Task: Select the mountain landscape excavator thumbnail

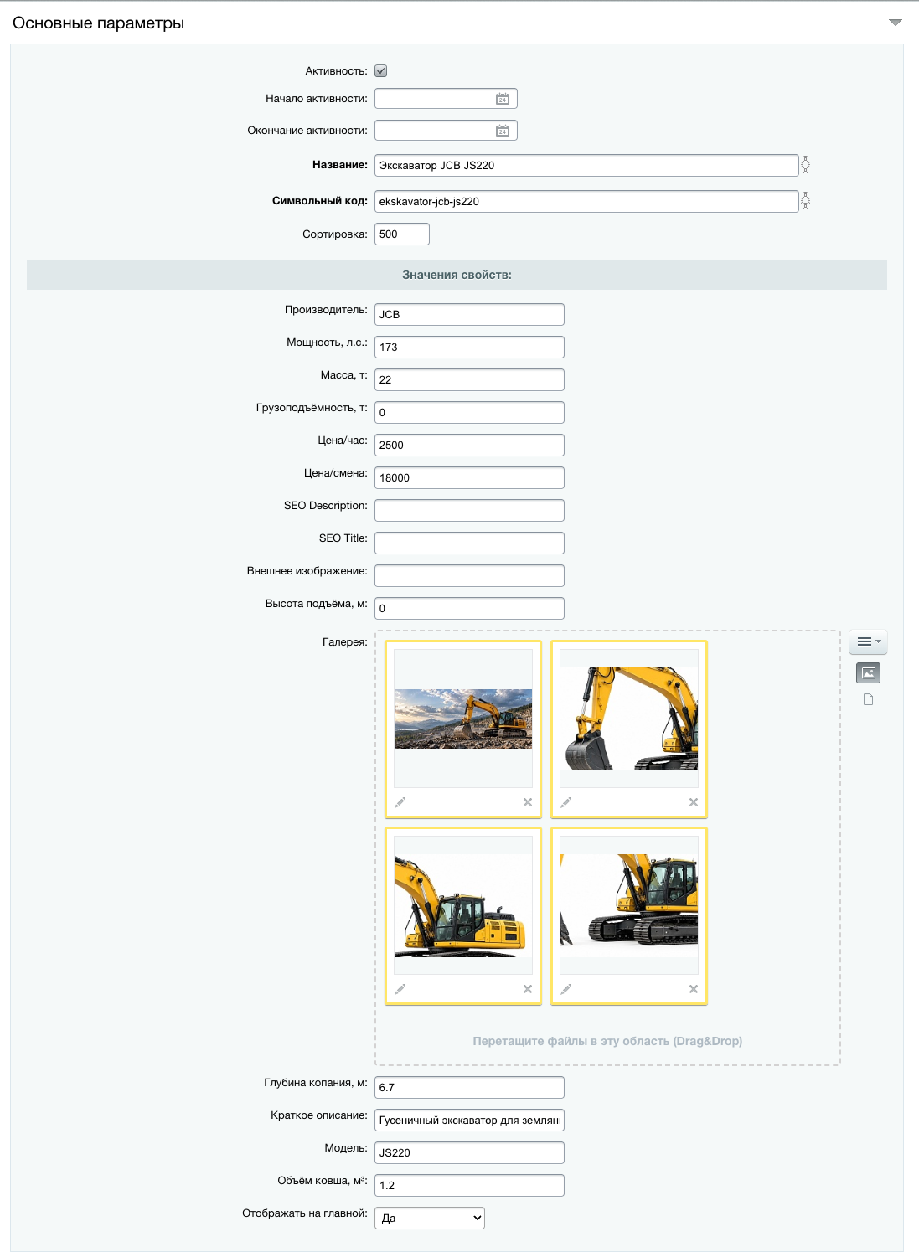Action: click(x=463, y=719)
